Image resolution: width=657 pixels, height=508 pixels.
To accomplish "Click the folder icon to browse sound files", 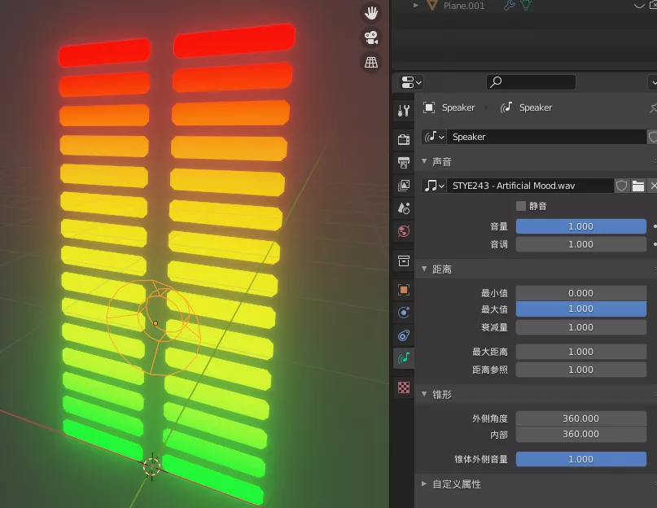I will pos(637,186).
